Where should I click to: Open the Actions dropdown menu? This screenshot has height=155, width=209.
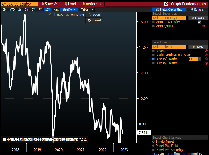[92, 4]
